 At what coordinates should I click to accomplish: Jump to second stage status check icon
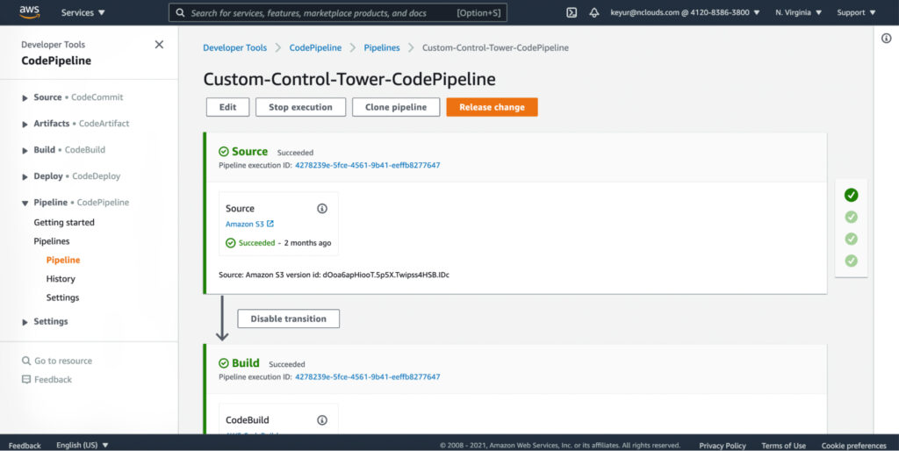coord(852,218)
